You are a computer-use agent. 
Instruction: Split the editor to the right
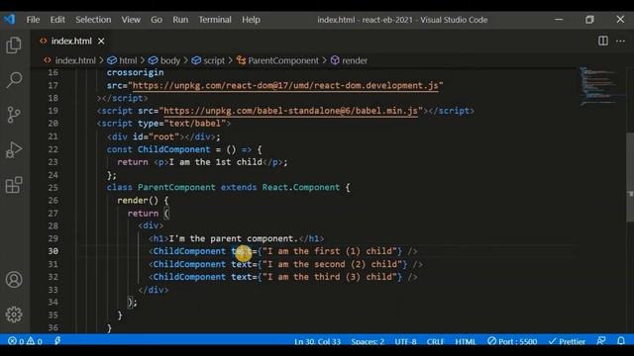603,41
